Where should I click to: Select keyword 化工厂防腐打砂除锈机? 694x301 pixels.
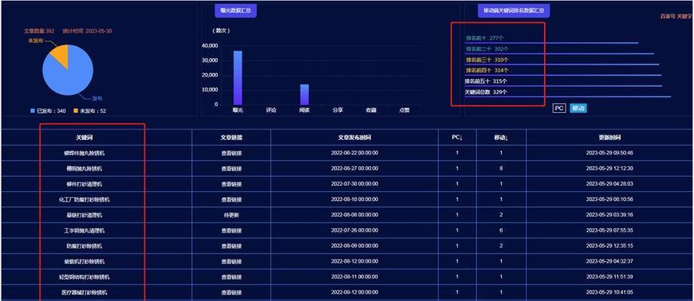pos(84,199)
